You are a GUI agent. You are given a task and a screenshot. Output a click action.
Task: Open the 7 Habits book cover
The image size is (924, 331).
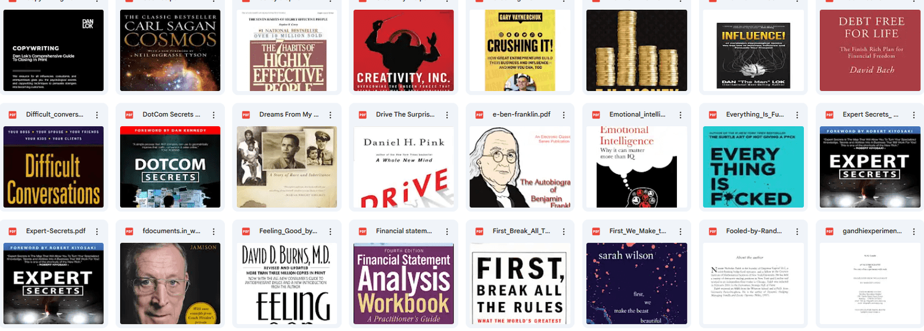click(286, 50)
